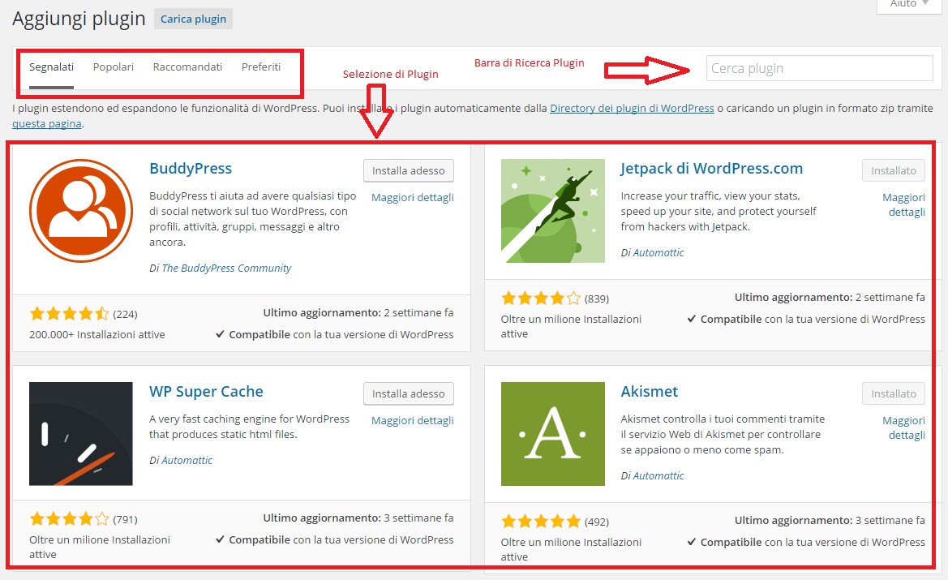948x580 pixels.
Task: Click the Akismet green 'A' logo icon
Action: pyautogui.click(x=552, y=433)
